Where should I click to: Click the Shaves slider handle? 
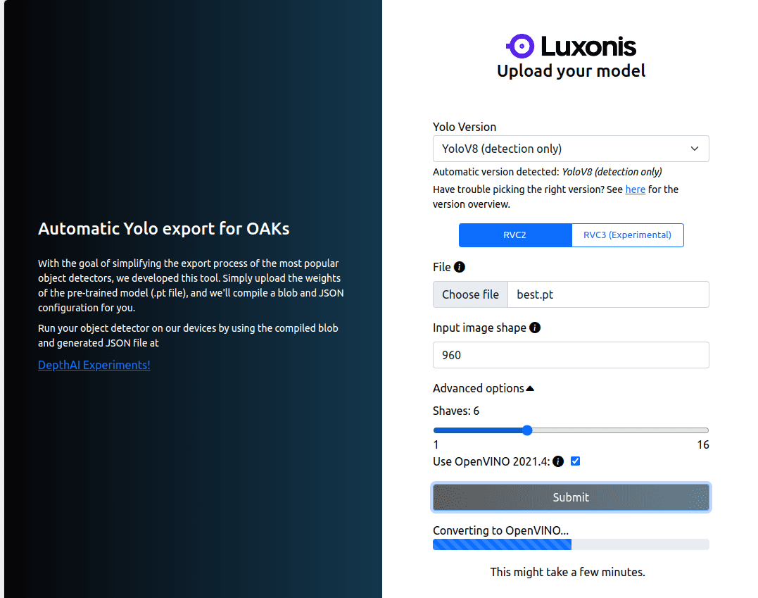527,430
